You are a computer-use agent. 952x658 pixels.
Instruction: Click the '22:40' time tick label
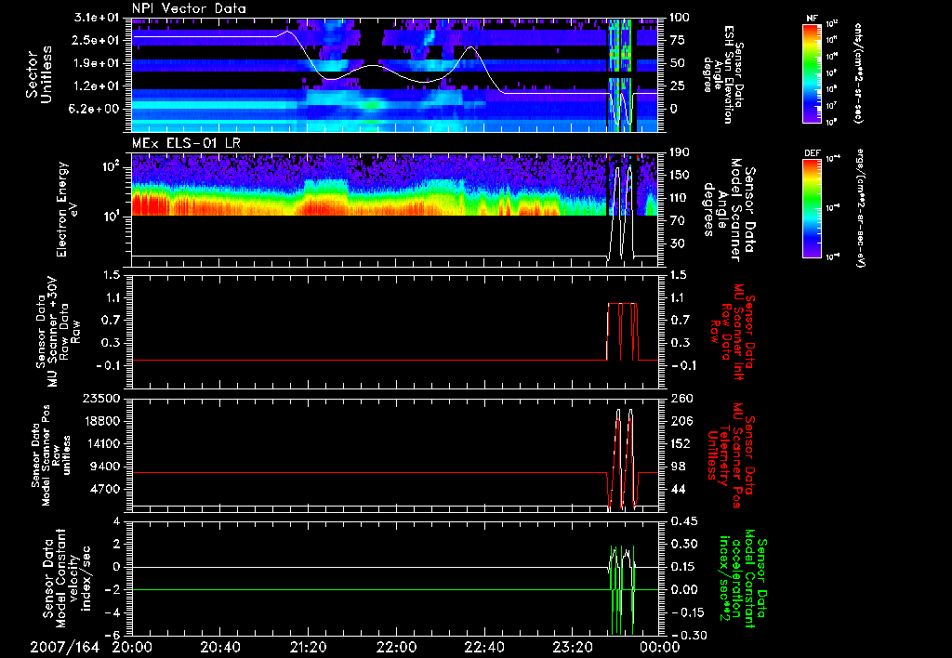(483, 648)
